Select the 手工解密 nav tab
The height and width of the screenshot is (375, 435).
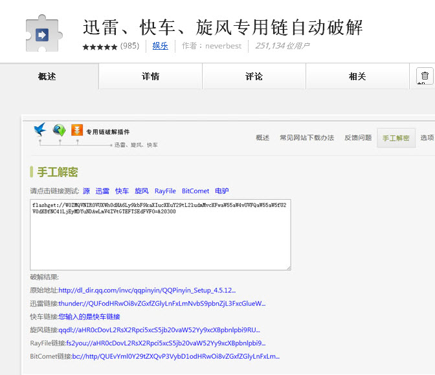(x=396, y=138)
